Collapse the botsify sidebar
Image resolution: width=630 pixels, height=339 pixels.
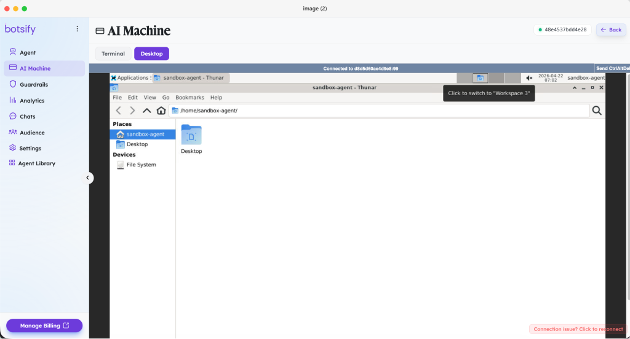pos(87,177)
